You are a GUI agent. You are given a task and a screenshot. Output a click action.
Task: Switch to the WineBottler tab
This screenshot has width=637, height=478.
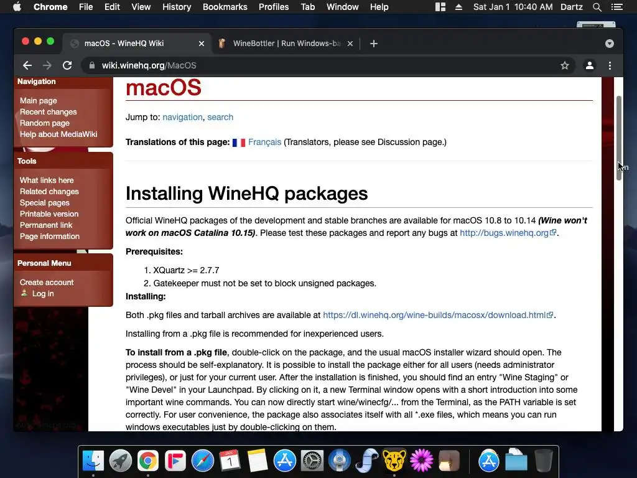pyautogui.click(x=286, y=44)
